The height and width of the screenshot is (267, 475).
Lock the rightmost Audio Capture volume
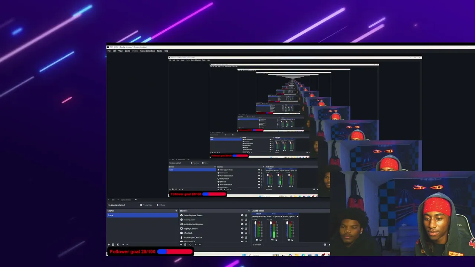click(292, 240)
